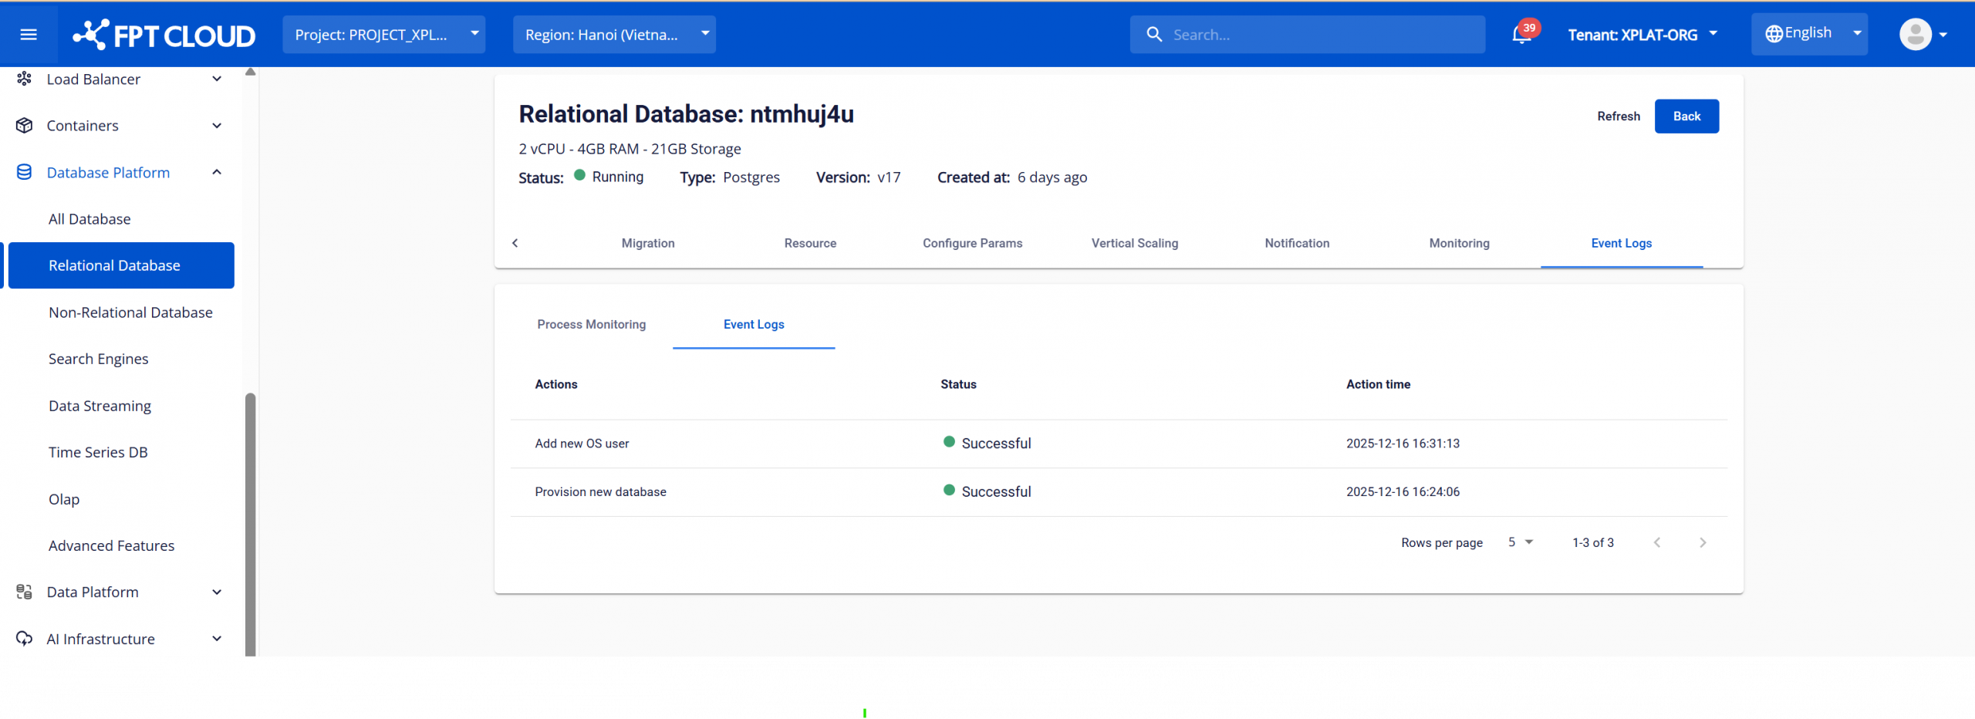Image resolution: width=1975 pixels, height=719 pixels.
Task: Change rows per page dropdown
Action: (1520, 543)
